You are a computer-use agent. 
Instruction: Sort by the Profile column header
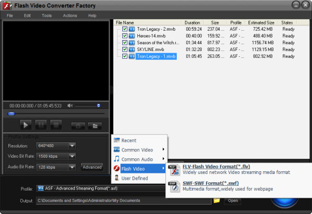(236, 23)
